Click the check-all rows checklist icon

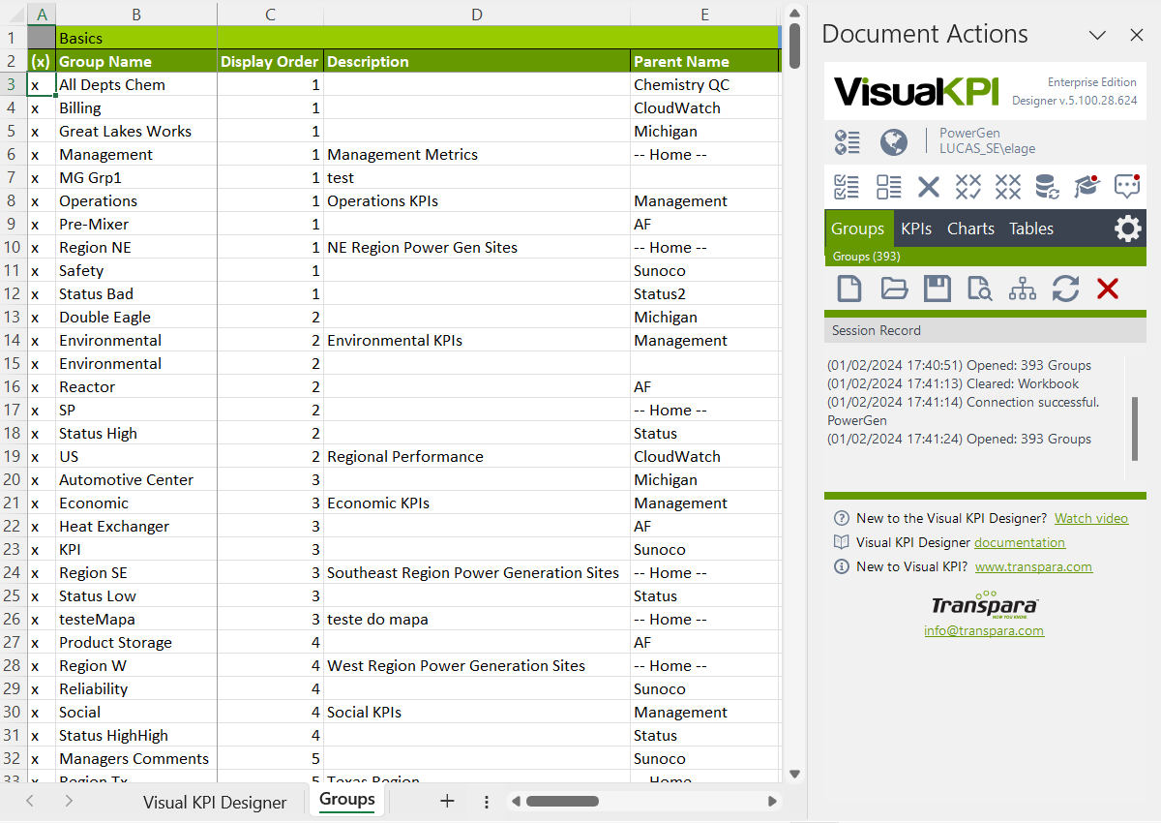[x=847, y=187]
